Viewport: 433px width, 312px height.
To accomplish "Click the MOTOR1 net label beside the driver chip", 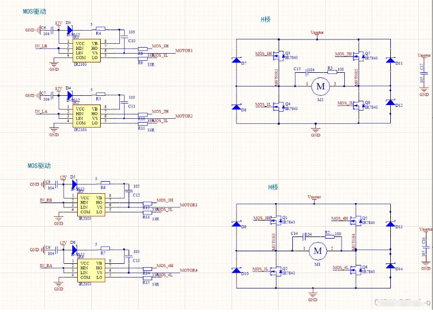I will coord(184,50).
